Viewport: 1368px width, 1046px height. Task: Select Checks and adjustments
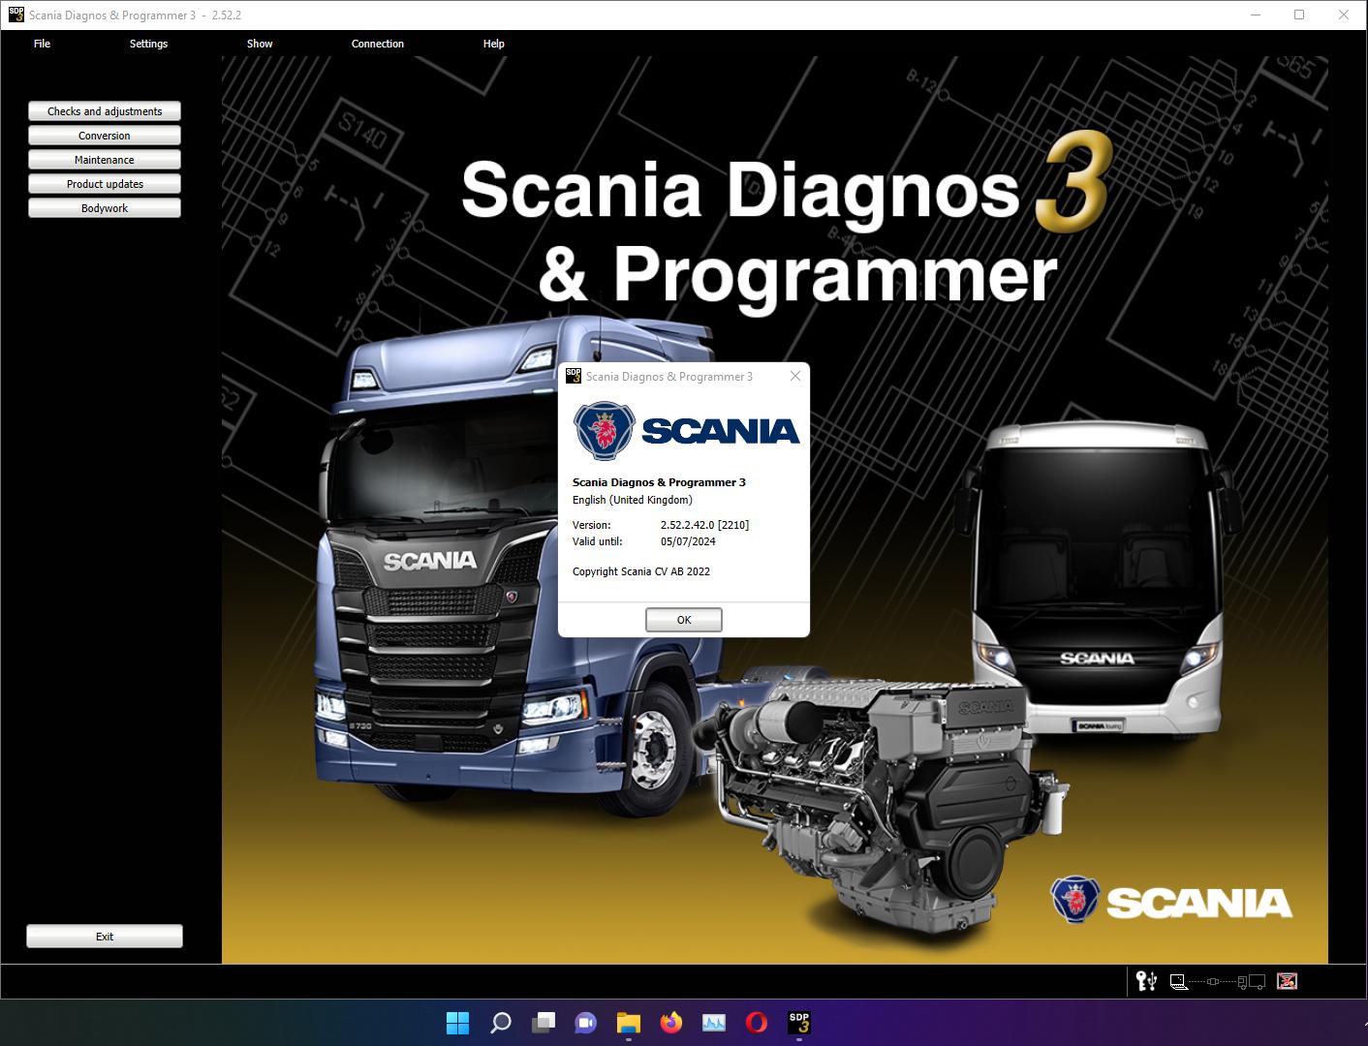click(x=104, y=110)
